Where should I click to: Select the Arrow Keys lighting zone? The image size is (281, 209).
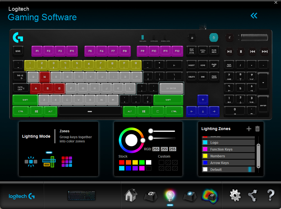[228, 163]
